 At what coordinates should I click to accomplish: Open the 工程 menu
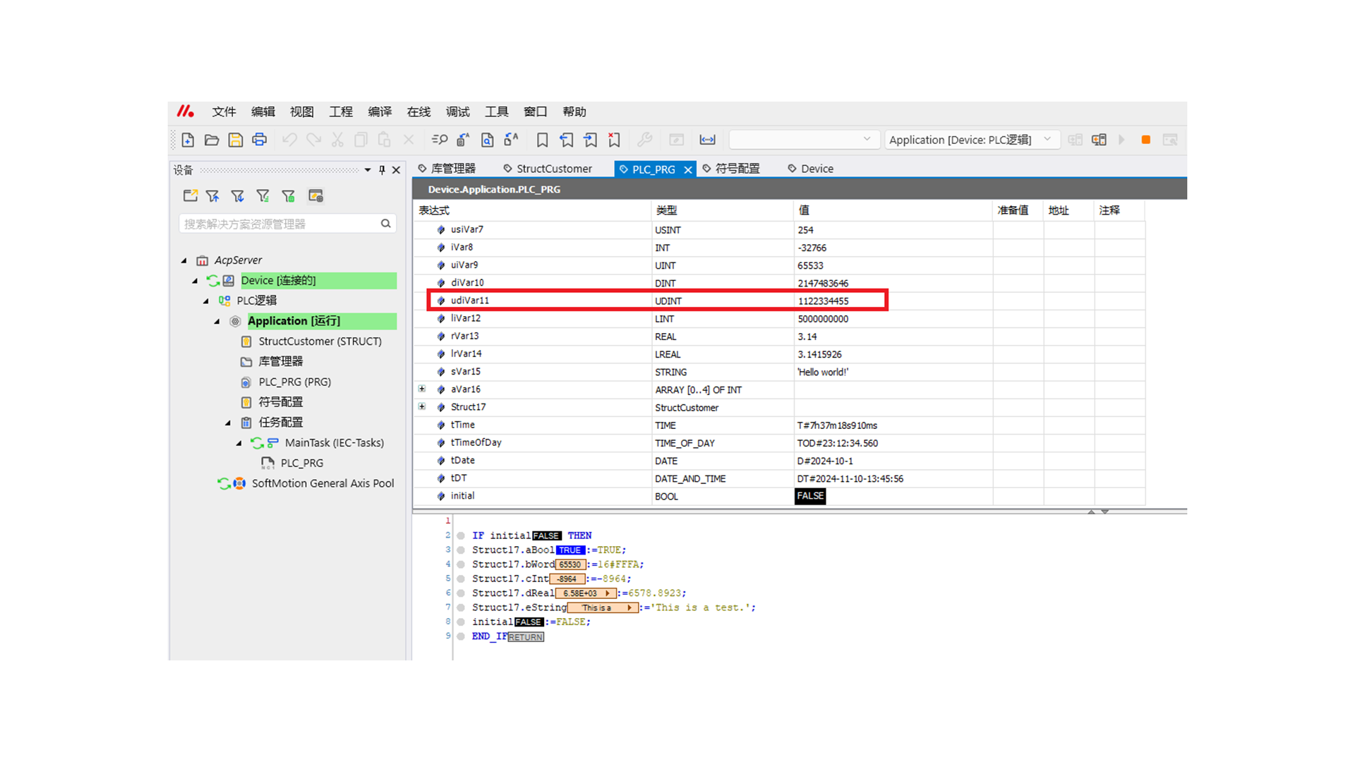click(341, 111)
